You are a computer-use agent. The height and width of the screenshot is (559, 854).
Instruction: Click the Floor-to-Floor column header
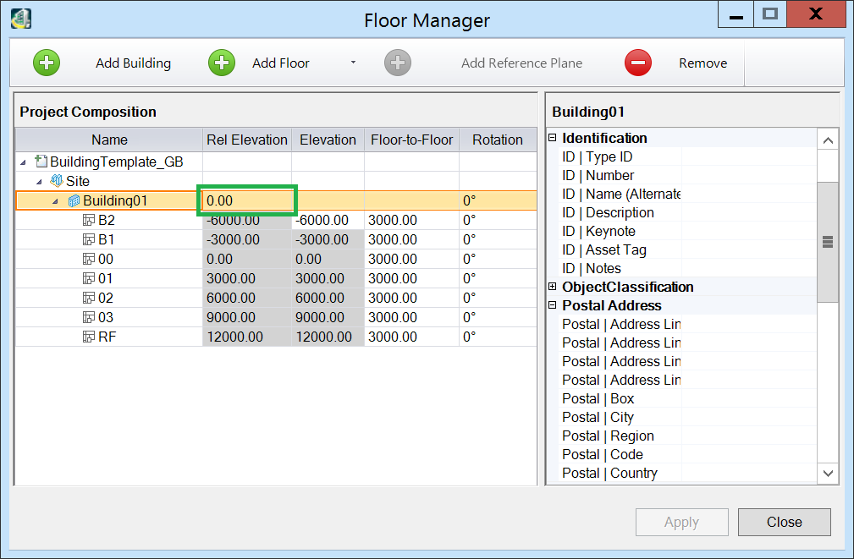pyautogui.click(x=411, y=140)
